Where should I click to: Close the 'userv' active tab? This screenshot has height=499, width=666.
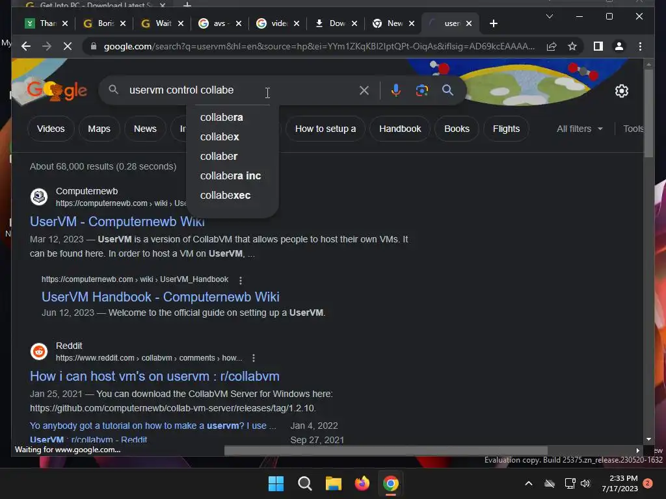[469, 23]
